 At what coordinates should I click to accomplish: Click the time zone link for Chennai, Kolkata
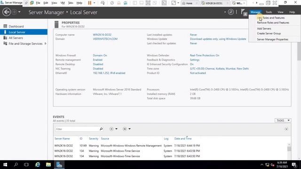point(220,69)
